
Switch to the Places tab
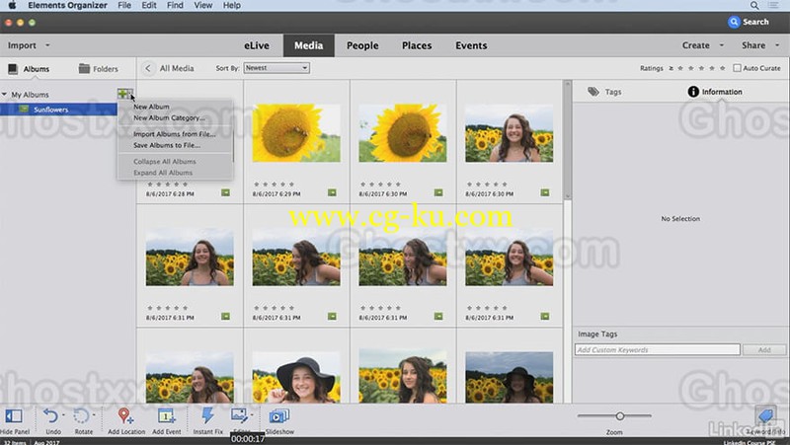coord(417,45)
